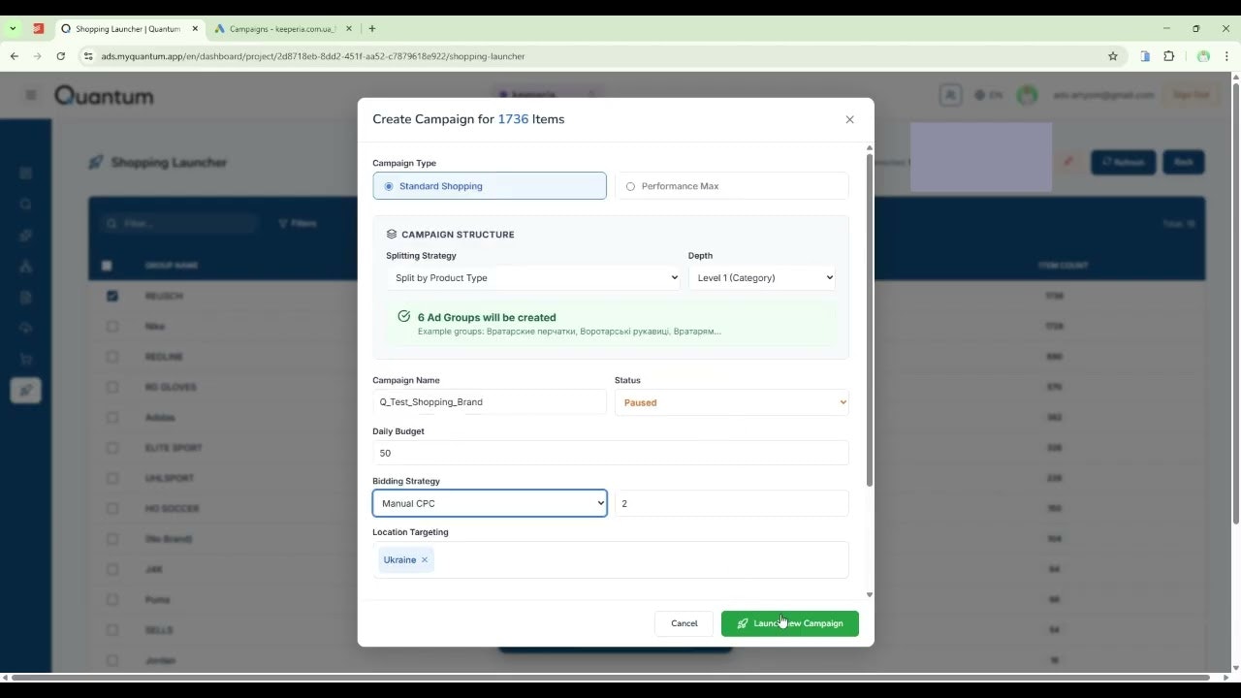Click the Quantum logo

[104, 95]
